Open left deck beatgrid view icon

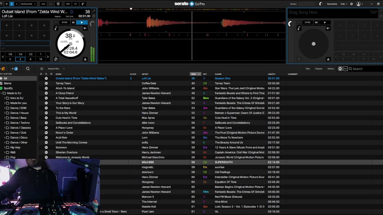(x=94, y=16)
